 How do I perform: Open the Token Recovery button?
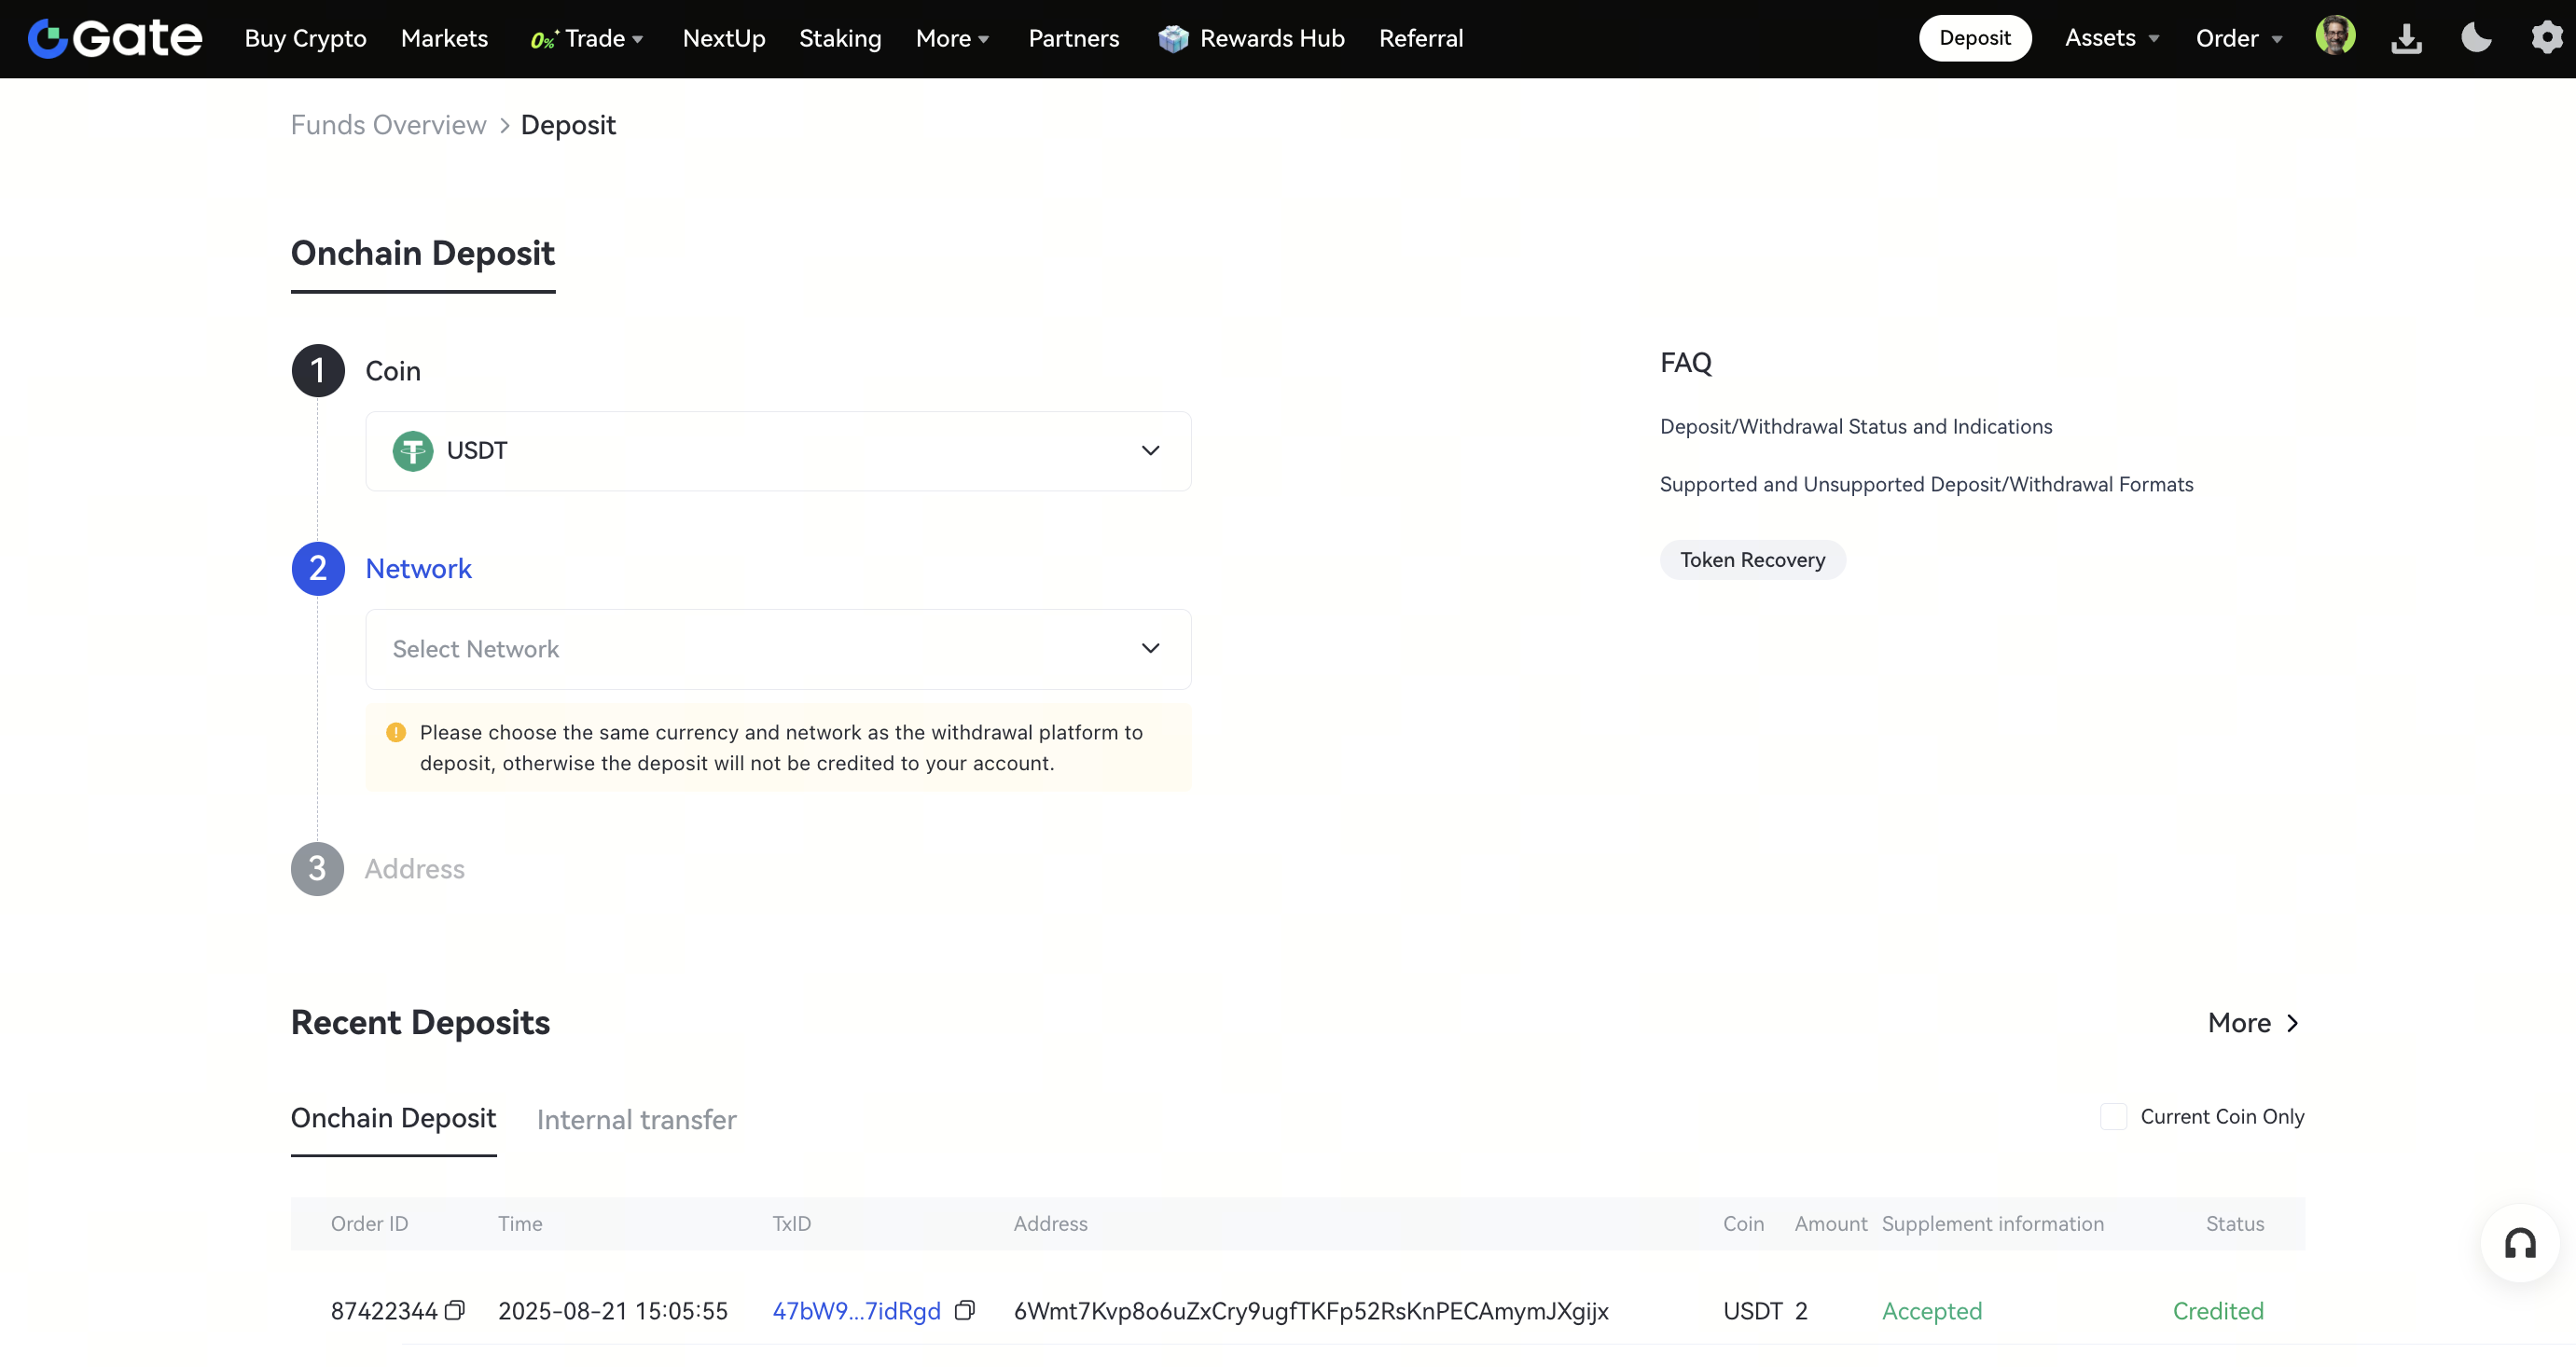coord(1752,560)
